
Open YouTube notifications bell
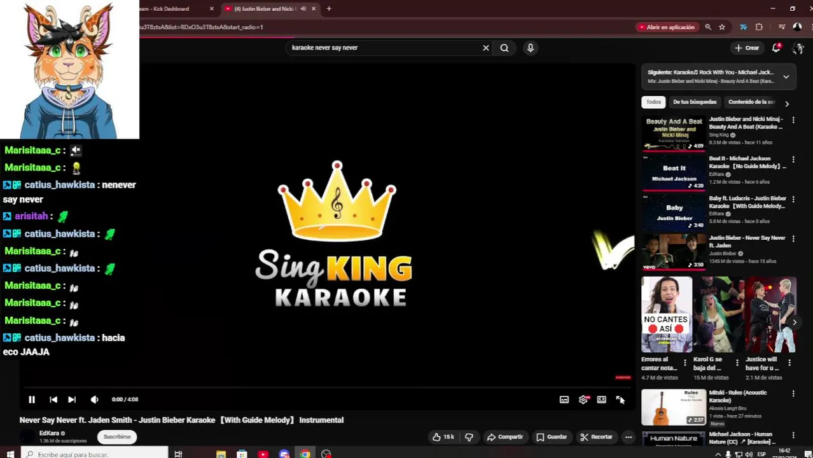(x=776, y=48)
